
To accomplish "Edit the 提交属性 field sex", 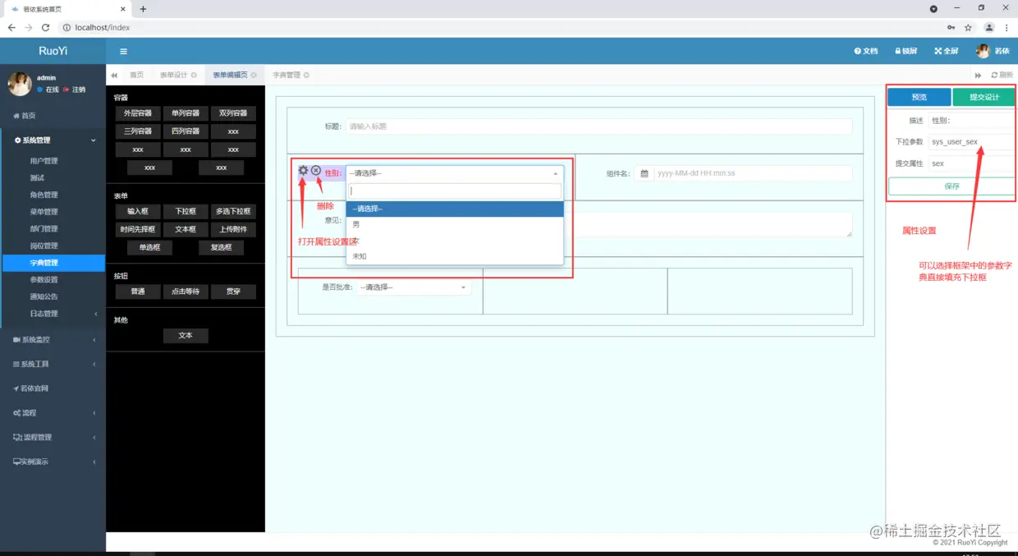I will click(972, 163).
